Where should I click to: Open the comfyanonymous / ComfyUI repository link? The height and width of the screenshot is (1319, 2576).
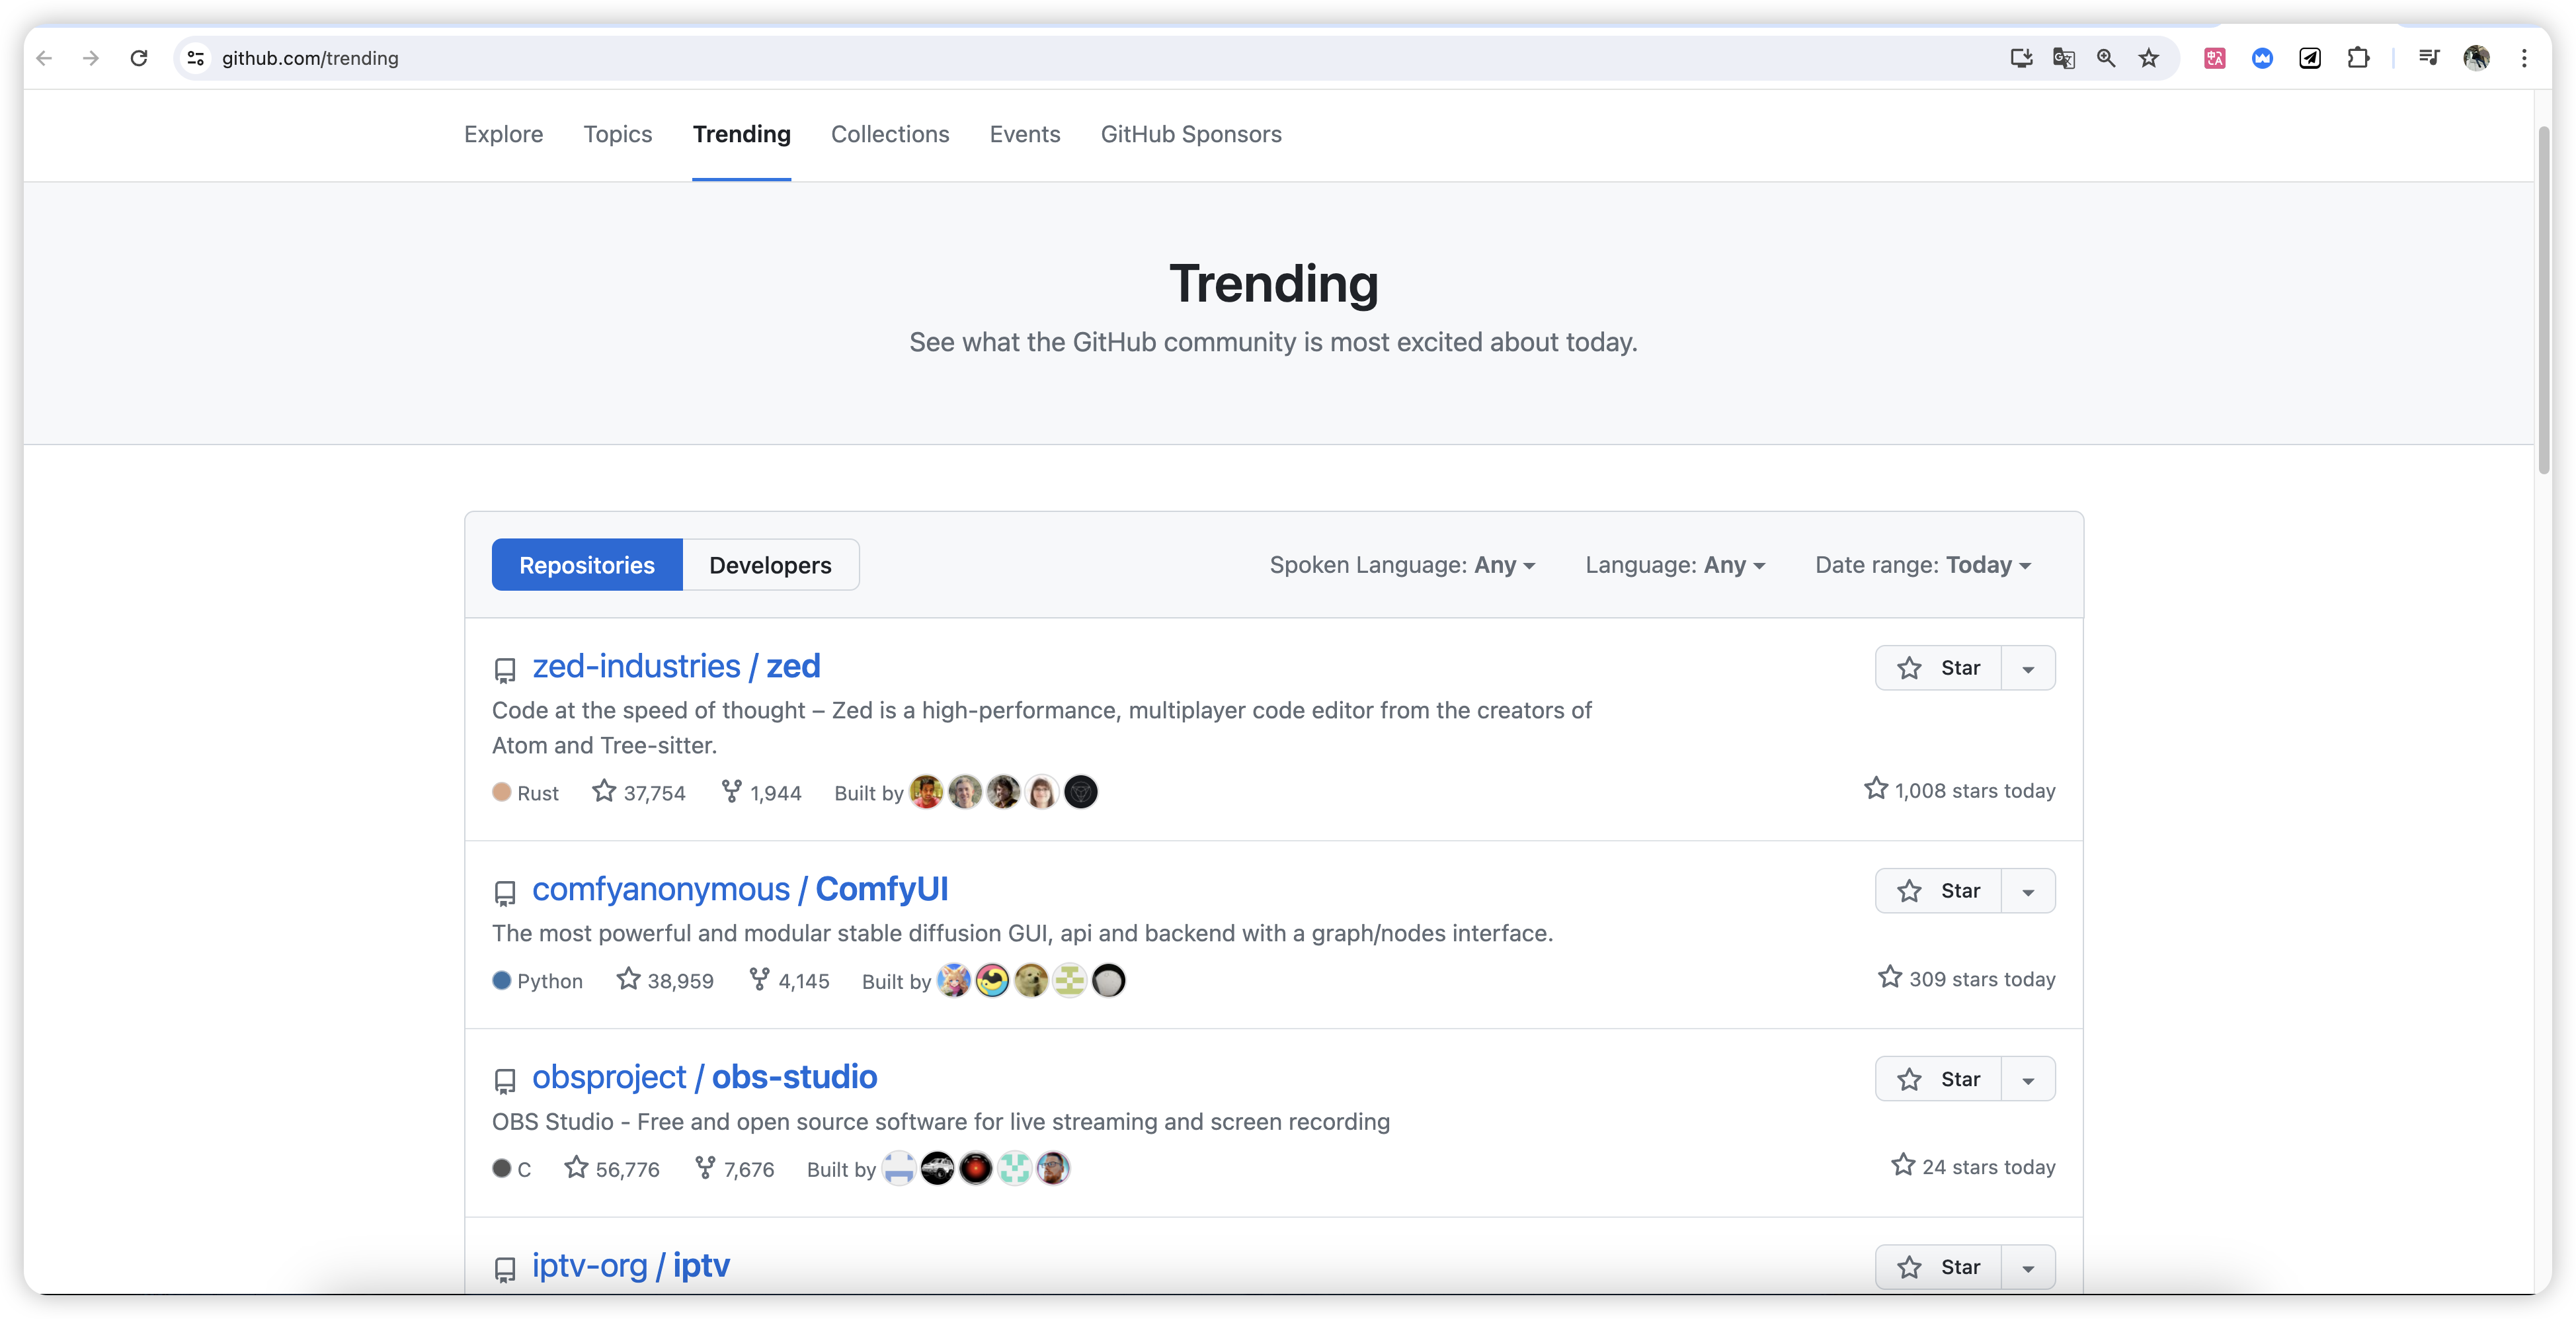coord(740,888)
